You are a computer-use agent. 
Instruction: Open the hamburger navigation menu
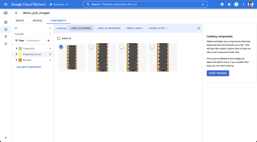[x=6, y=4]
